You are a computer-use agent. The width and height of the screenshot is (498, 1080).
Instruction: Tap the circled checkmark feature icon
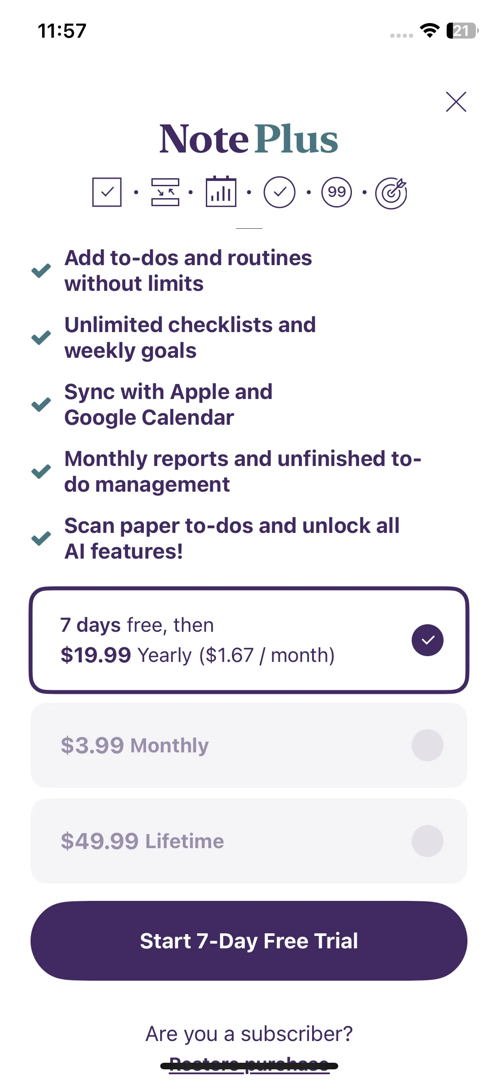[x=279, y=192]
